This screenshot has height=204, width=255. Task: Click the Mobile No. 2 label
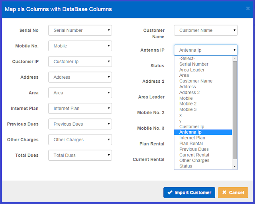point(151,113)
